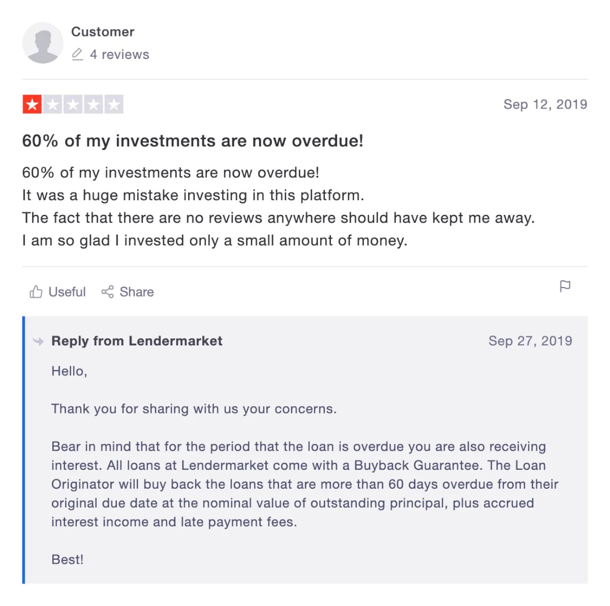Screen dimensions: 610x606
Task: Open the Customer reviewer name
Action: tap(103, 31)
